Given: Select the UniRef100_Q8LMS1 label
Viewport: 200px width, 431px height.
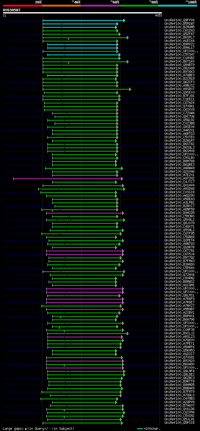Looking at the screenshot, I should 179,296.
